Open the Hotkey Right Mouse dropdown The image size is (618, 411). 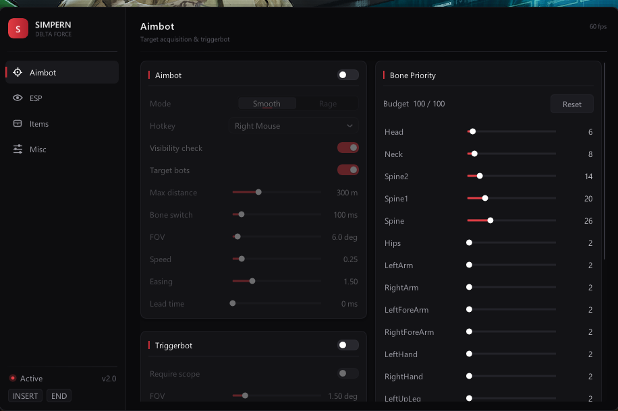point(293,126)
